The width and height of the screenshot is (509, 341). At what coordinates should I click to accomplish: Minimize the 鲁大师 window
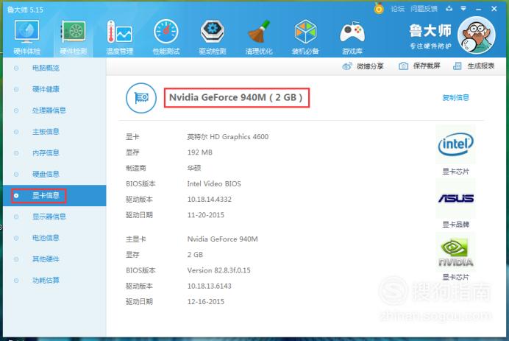coord(478,9)
